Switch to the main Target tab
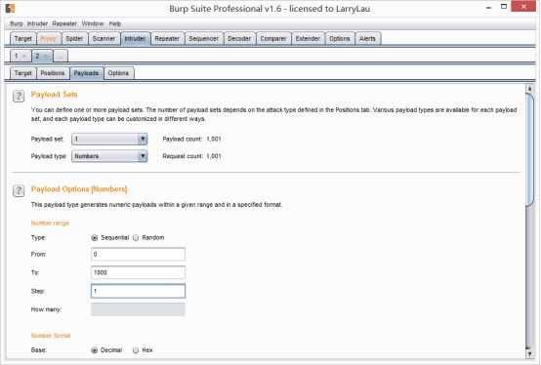Image resolution: width=541 pixels, height=365 pixels. point(23,39)
